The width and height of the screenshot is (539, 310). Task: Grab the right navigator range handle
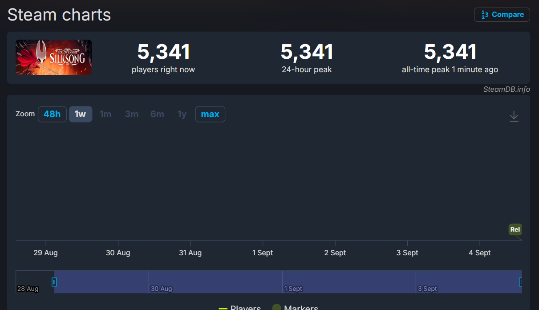tap(520, 281)
